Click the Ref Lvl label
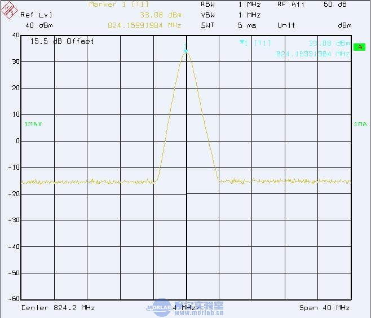The image size is (371, 318). (36, 15)
